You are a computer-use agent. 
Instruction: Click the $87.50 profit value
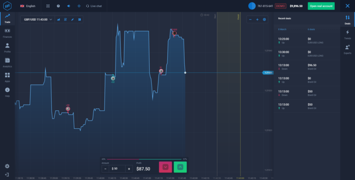click(x=143, y=169)
